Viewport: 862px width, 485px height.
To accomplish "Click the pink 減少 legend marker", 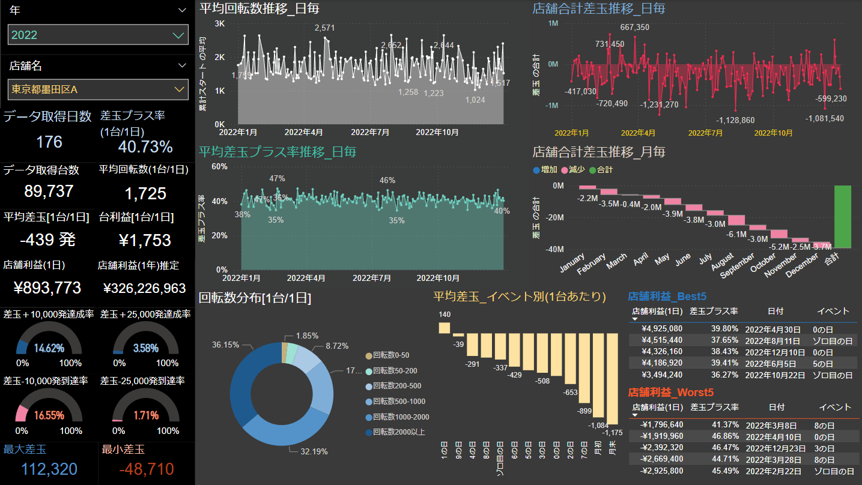I will 564,170.
